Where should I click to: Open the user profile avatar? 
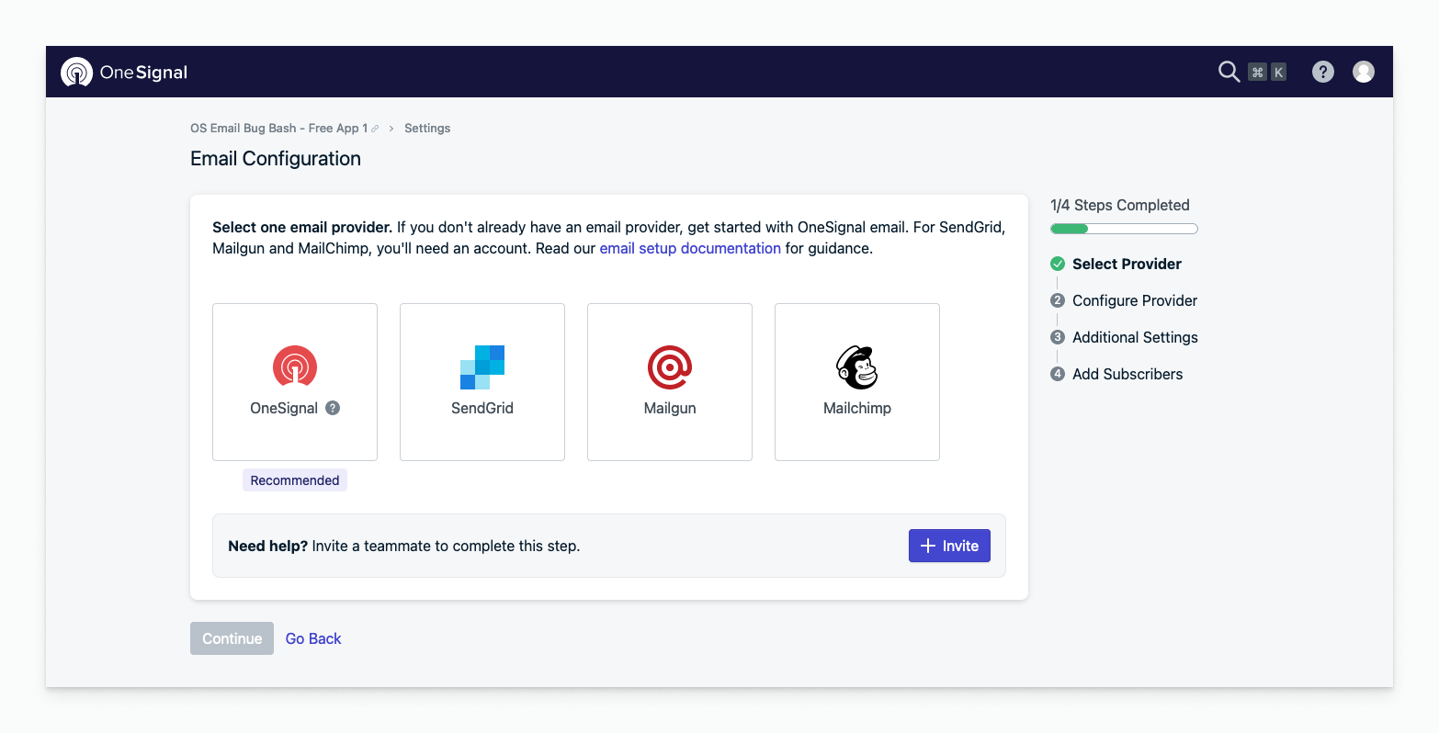[x=1364, y=72]
